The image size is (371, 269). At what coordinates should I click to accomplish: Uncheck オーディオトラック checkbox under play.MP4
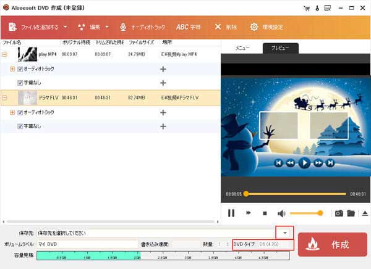20,69
